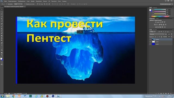Add a Color Balance adjustment
The height and width of the screenshot is (98, 174).
point(157,25)
